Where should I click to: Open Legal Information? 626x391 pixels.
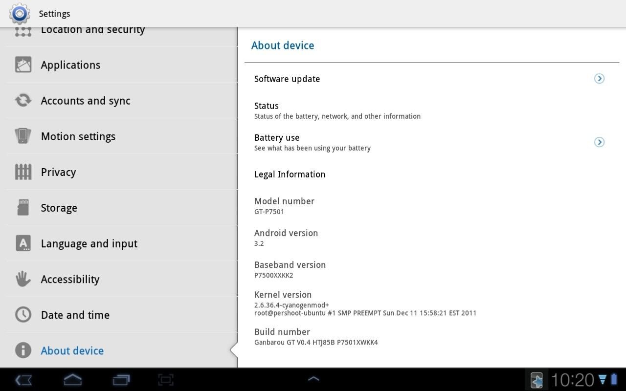coord(432,174)
